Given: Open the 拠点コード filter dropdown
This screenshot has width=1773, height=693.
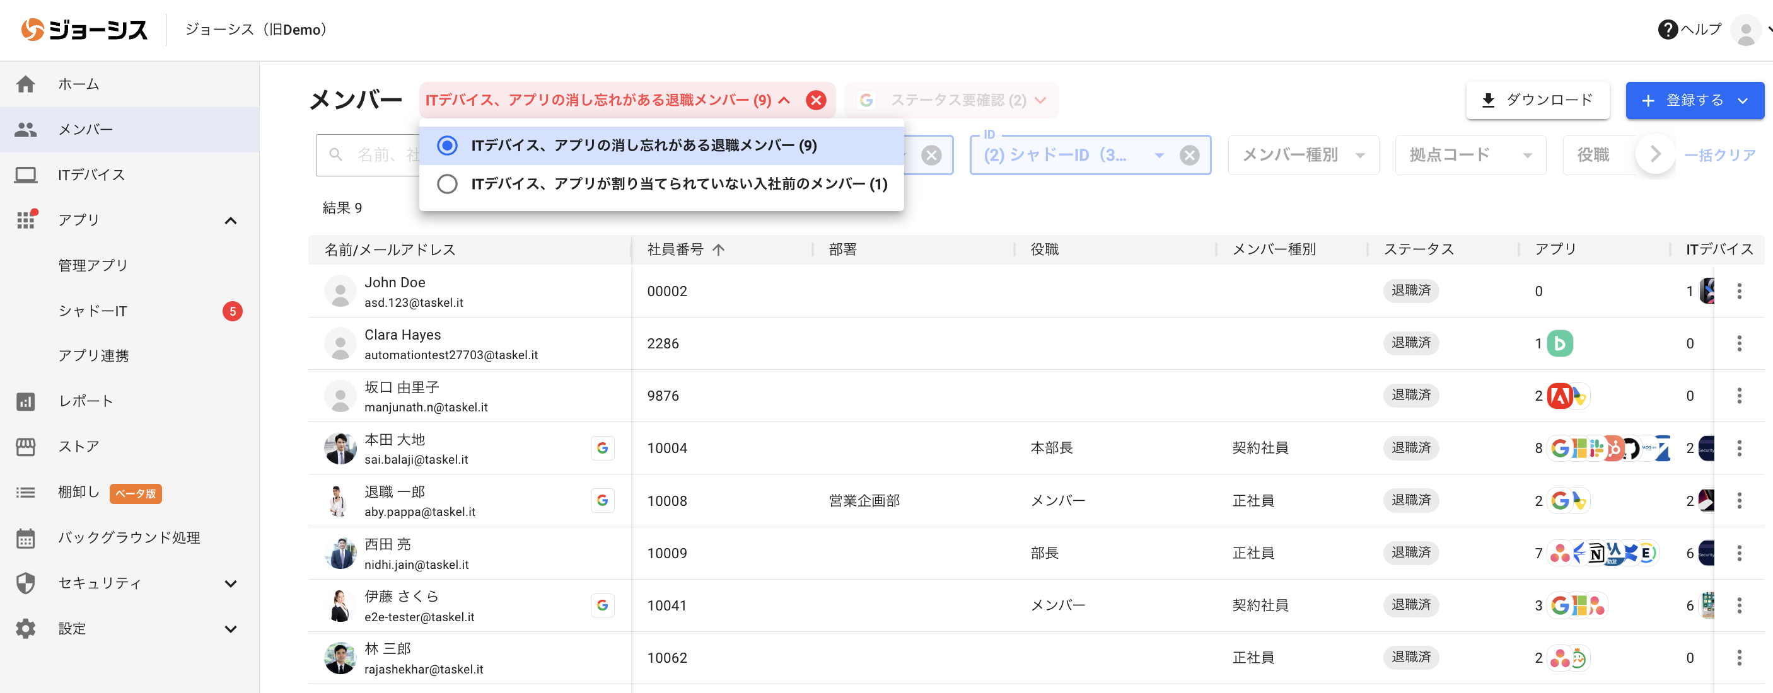Looking at the screenshot, I should point(1470,156).
